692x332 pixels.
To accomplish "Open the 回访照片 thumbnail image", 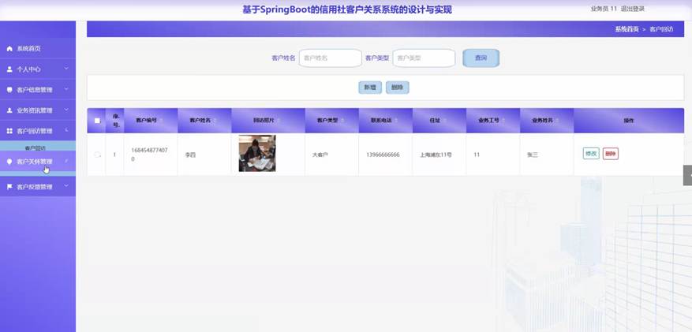I will pos(257,154).
